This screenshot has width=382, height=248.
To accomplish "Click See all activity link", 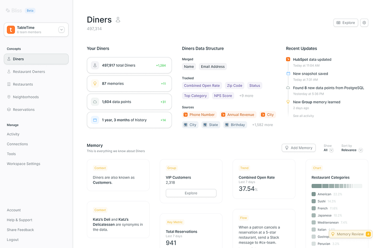I will [303, 116].
